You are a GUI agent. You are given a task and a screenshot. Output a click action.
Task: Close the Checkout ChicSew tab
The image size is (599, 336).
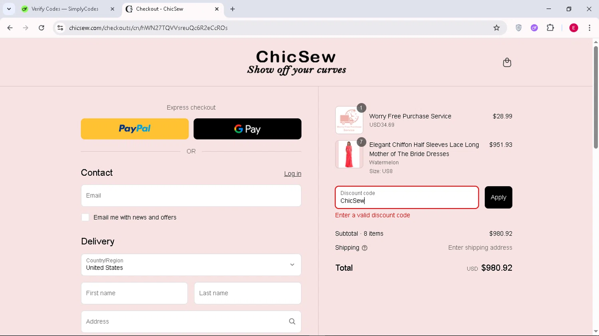click(x=217, y=9)
